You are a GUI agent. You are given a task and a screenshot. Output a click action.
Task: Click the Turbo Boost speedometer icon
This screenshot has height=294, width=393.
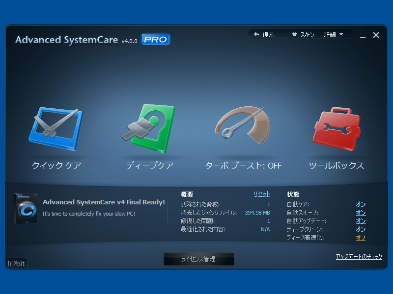(243, 125)
